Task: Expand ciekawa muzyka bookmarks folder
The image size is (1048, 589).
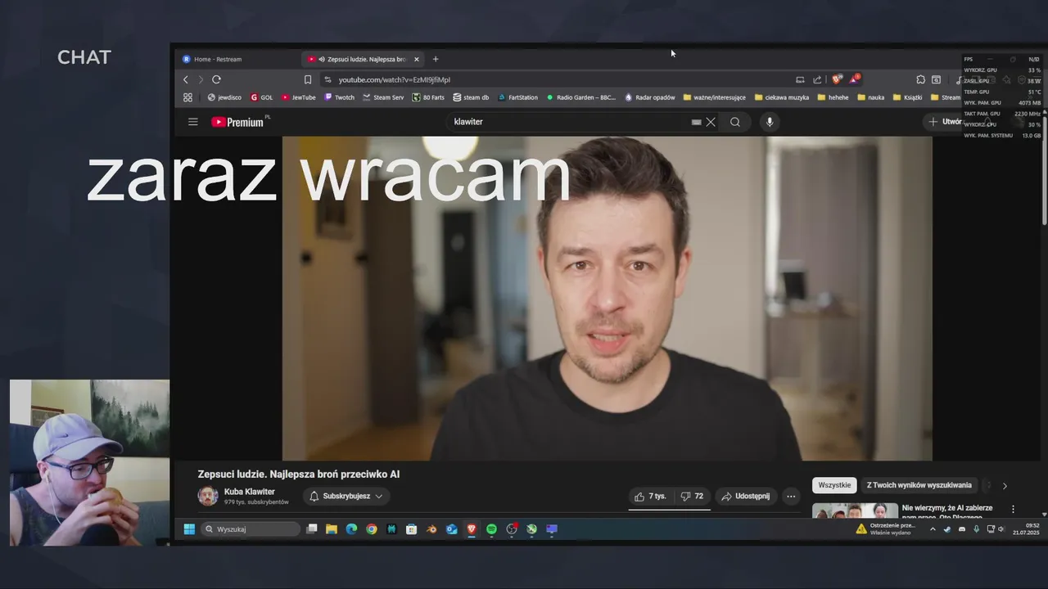Action: click(x=782, y=97)
